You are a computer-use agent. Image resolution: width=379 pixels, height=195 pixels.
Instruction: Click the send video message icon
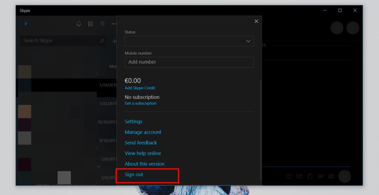pos(321,176)
